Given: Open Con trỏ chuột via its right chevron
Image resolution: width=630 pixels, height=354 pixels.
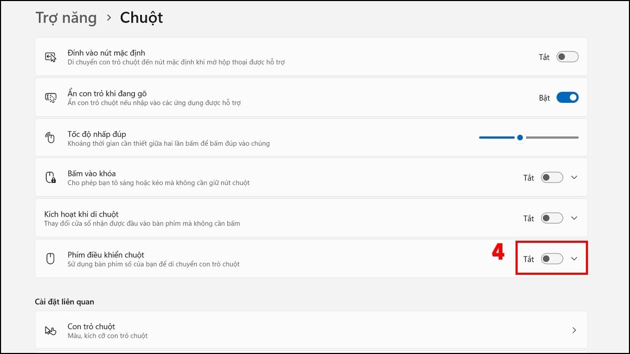Looking at the screenshot, I should pos(575,330).
